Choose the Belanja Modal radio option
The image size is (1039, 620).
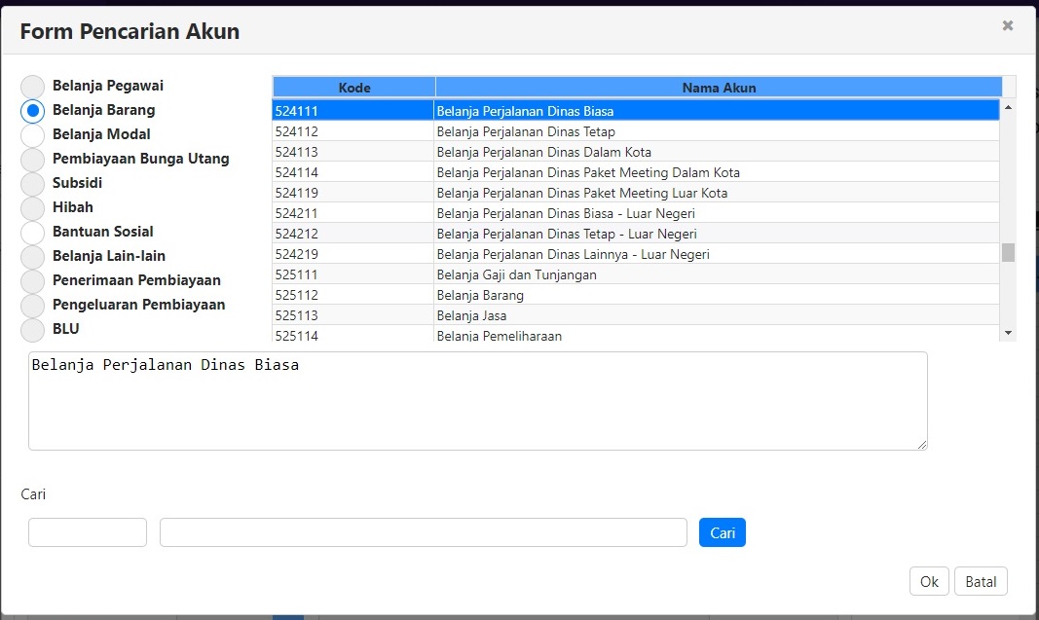coord(32,135)
